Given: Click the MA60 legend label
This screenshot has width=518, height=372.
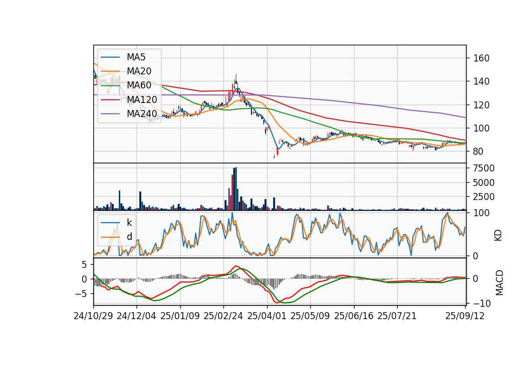Looking at the screenshot, I should click(x=139, y=85).
